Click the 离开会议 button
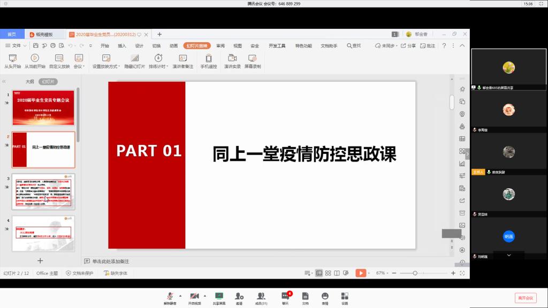This screenshot has height=308, width=548. point(525,297)
